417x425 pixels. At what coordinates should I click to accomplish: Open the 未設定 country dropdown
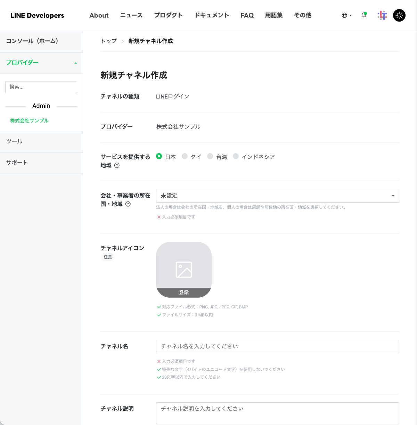pyautogui.click(x=278, y=196)
